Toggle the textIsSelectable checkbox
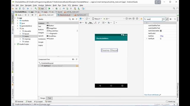The image size is (190, 106). (161, 31)
